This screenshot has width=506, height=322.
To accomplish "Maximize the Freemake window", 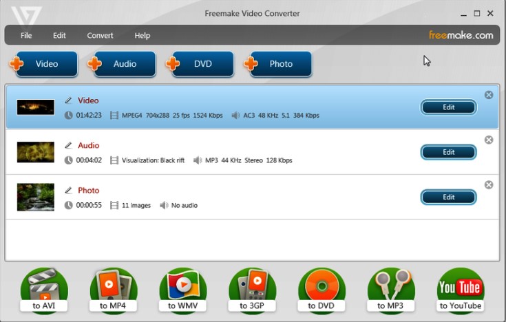I will click(477, 13).
